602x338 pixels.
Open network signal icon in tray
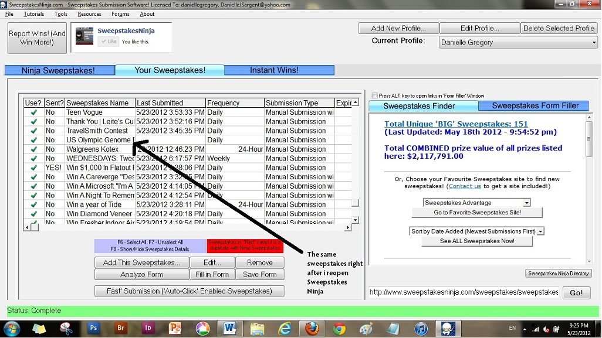535,329
